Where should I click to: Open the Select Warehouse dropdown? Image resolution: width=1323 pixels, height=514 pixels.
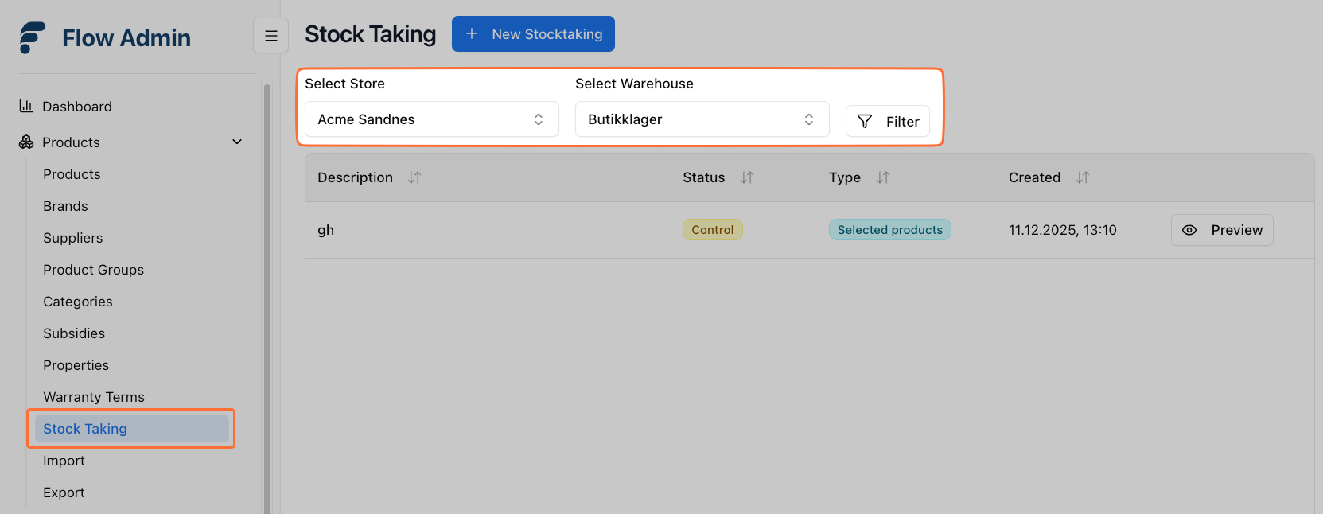(702, 119)
